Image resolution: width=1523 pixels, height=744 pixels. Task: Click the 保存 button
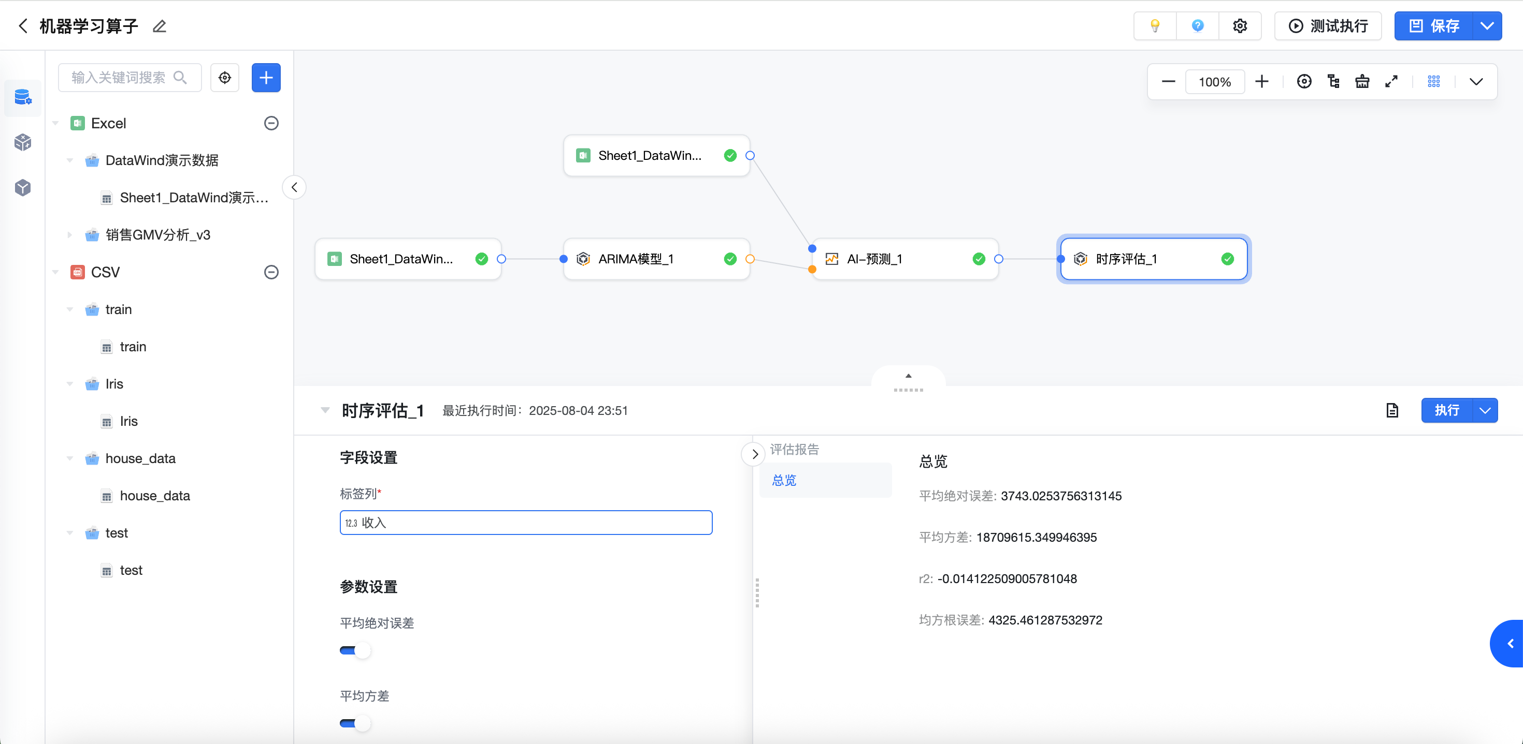[x=1433, y=26]
